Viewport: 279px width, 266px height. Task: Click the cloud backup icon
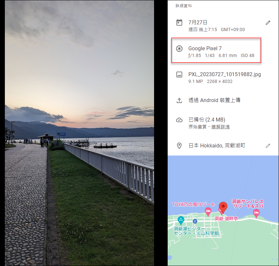[179, 120]
